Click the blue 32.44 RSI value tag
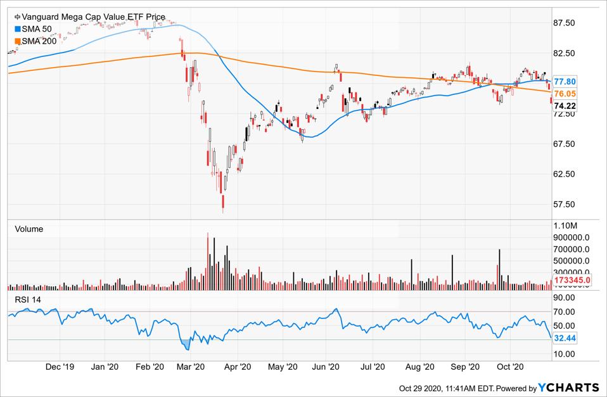This screenshot has height=397, width=607. pos(565,339)
